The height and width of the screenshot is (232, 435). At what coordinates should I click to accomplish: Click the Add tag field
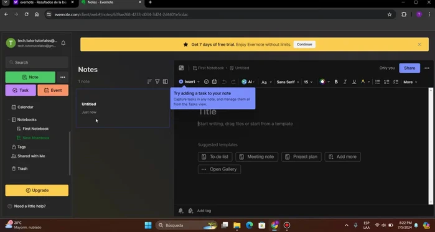pyautogui.click(x=204, y=211)
